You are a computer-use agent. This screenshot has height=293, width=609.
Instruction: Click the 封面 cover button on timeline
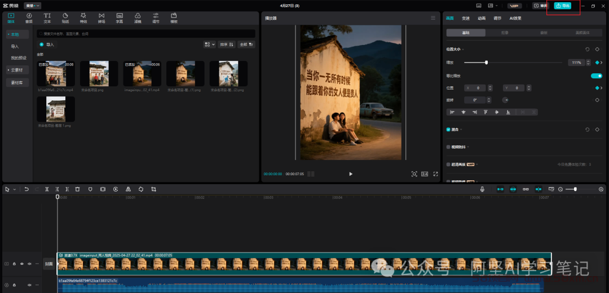pyautogui.click(x=48, y=264)
